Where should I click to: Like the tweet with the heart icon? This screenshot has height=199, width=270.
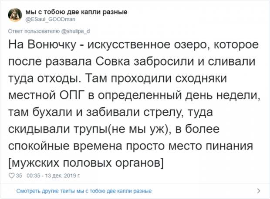pos(12,176)
